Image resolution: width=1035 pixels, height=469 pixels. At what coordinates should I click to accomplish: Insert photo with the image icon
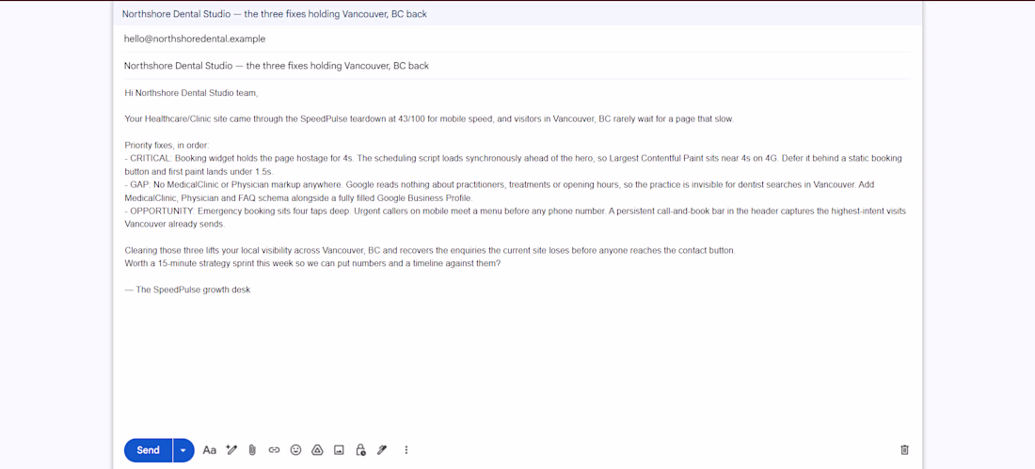tap(339, 450)
